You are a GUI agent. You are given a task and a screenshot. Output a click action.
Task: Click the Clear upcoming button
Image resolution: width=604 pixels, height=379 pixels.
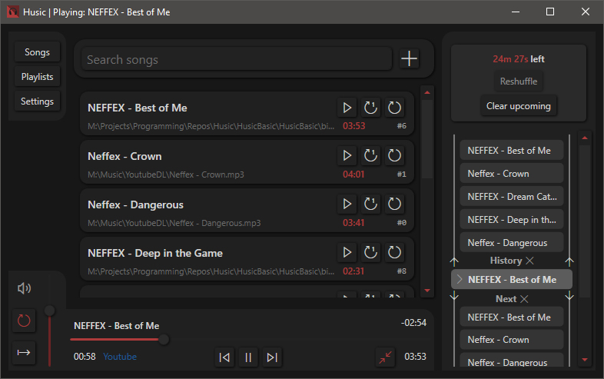pyautogui.click(x=519, y=106)
